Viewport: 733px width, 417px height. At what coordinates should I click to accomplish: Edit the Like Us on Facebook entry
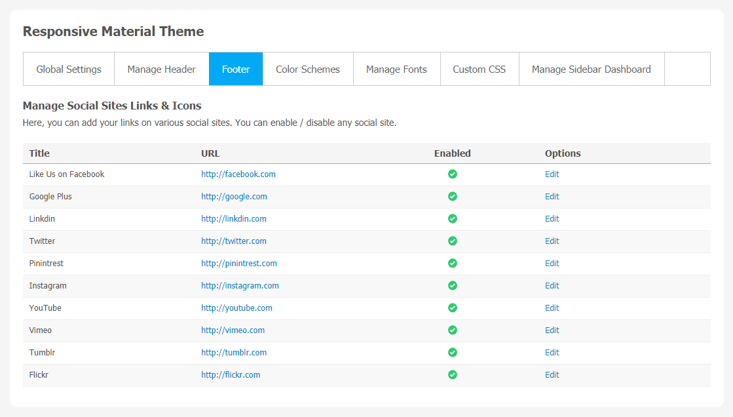coord(552,174)
